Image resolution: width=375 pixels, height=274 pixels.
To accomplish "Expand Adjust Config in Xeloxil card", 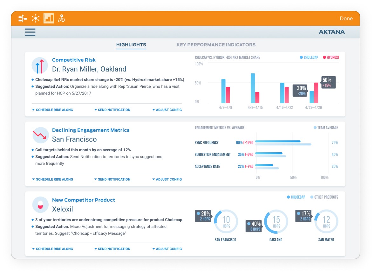I will (x=167, y=249).
